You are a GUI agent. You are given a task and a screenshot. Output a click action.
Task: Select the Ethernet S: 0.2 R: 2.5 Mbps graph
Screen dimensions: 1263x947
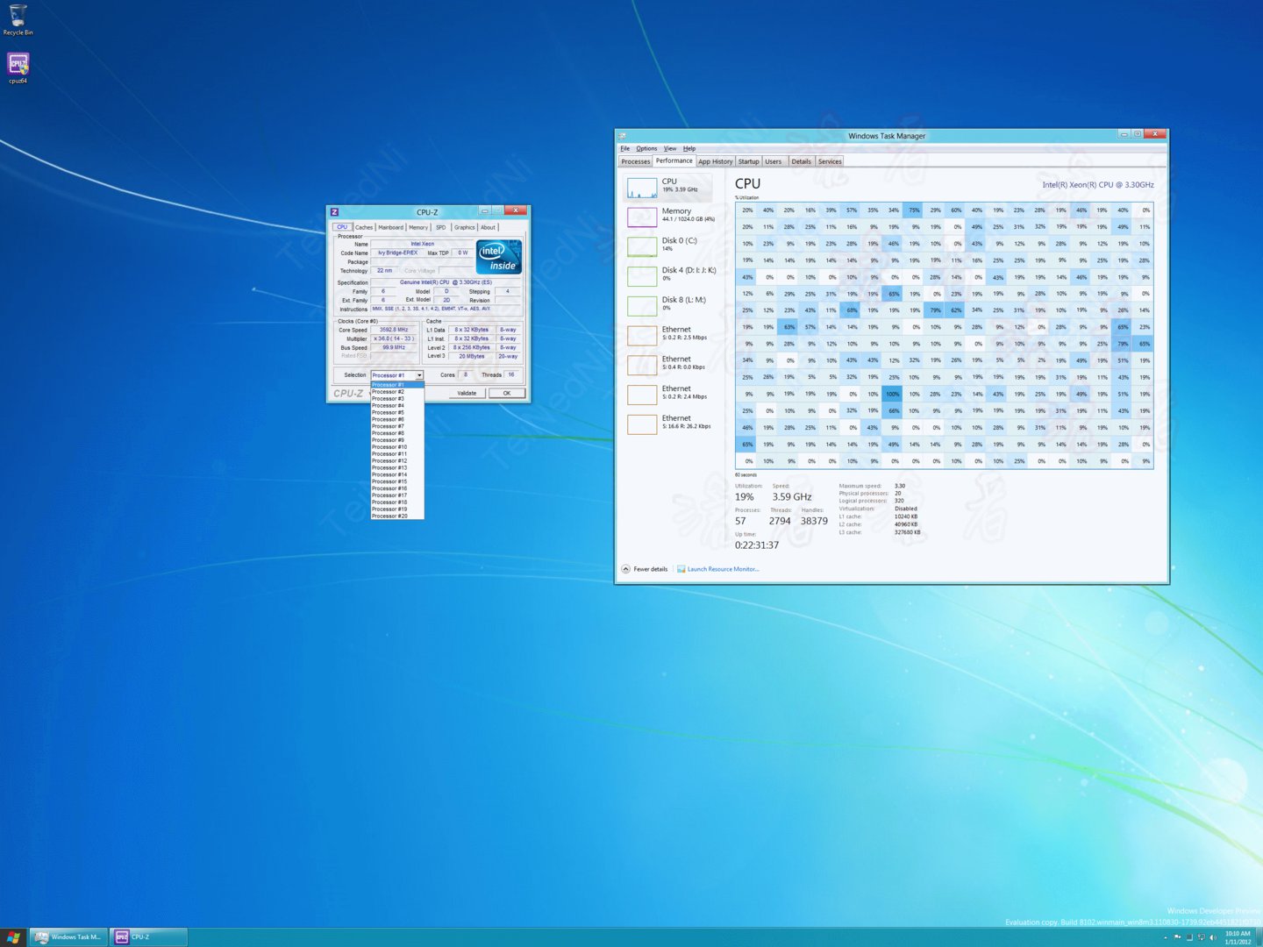point(641,334)
